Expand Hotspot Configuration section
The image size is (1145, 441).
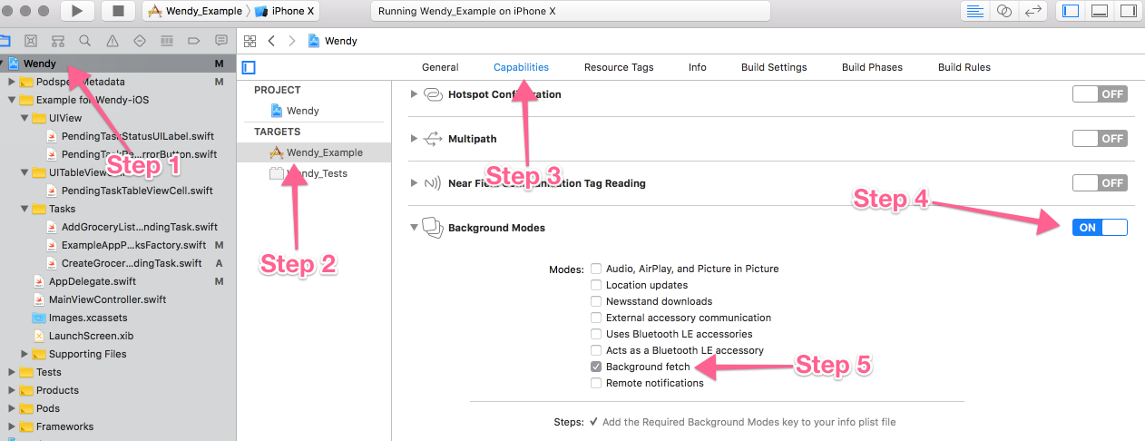(415, 94)
